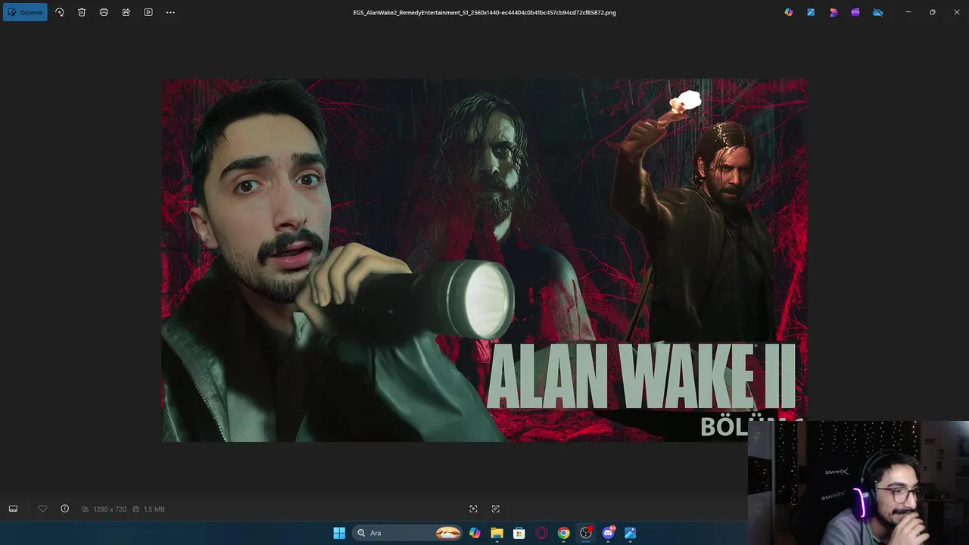The height and width of the screenshot is (545, 969).
Task: Minimize the Photos window
Action: click(908, 12)
